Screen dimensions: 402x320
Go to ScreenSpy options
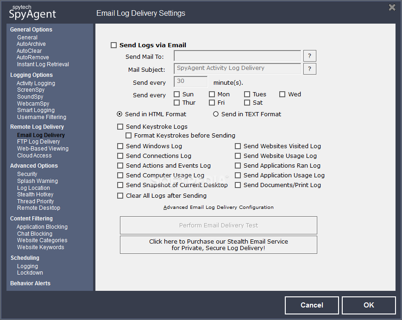pyautogui.click(x=31, y=90)
